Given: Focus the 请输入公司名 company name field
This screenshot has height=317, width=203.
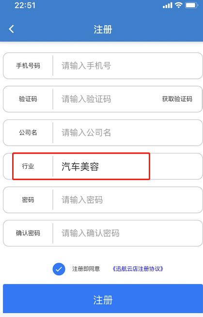Looking at the screenshot, I should 127,133.
